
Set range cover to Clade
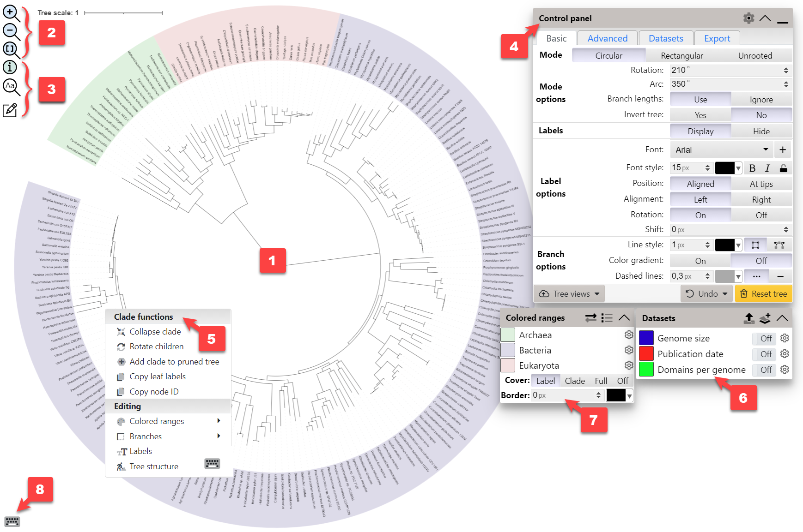575,381
